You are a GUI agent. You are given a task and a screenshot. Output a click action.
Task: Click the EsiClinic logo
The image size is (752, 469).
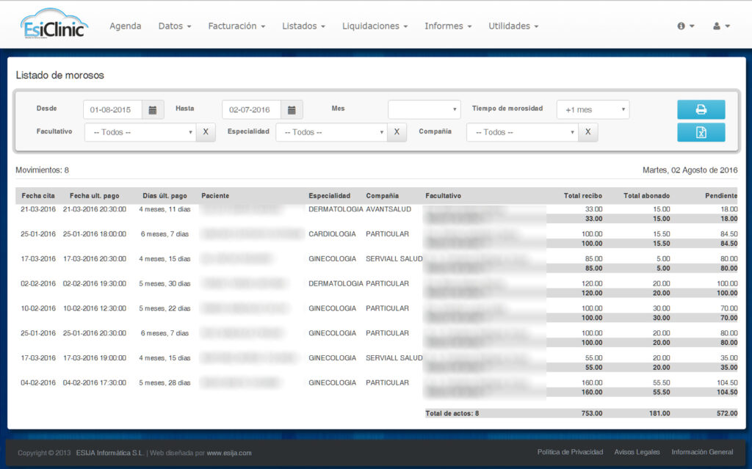pos(54,24)
